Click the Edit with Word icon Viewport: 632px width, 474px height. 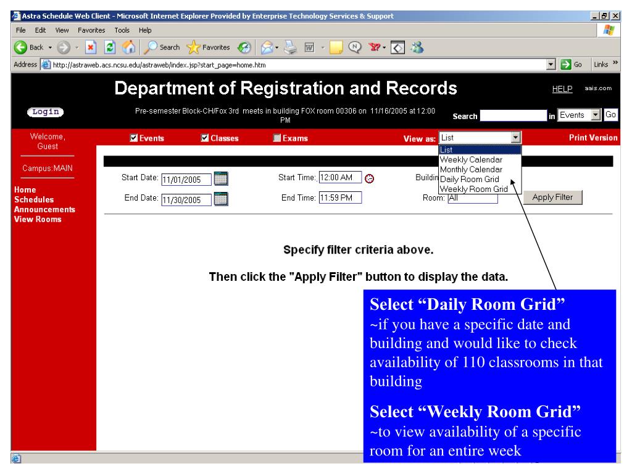tap(310, 48)
